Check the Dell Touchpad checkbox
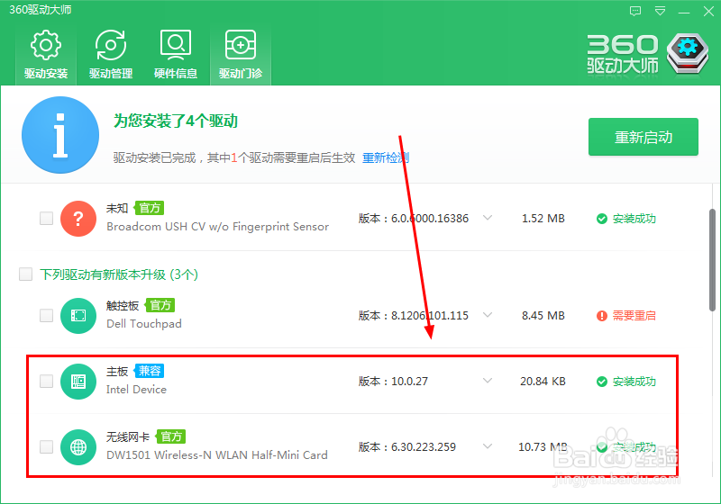Image resolution: width=721 pixels, height=504 pixels. [x=47, y=315]
